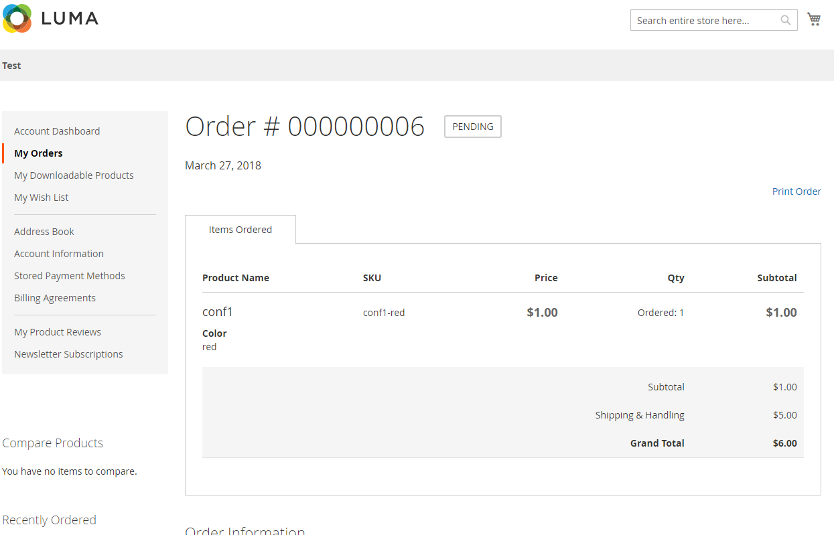Switch to the Items Ordered tab
Screen dimensions: 834x535
(x=240, y=229)
